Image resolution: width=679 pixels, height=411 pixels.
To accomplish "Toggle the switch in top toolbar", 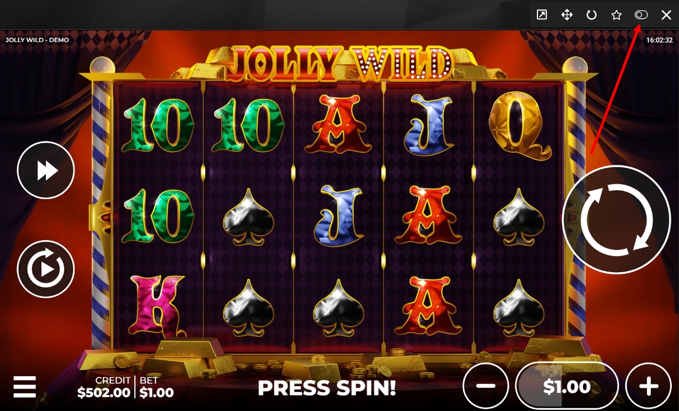I will coord(641,15).
